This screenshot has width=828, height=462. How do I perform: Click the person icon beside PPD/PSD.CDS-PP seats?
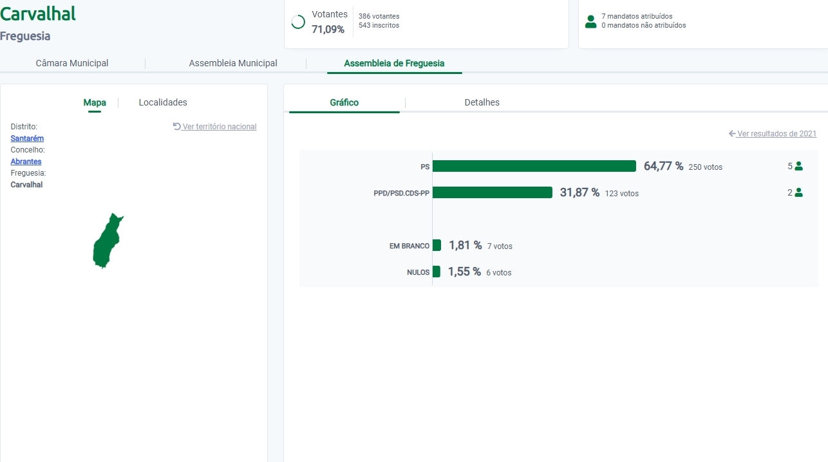[798, 192]
